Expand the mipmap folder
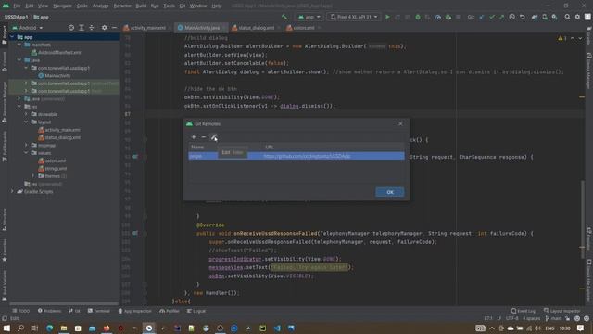This screenshot has width=593, height=334. 26,145
